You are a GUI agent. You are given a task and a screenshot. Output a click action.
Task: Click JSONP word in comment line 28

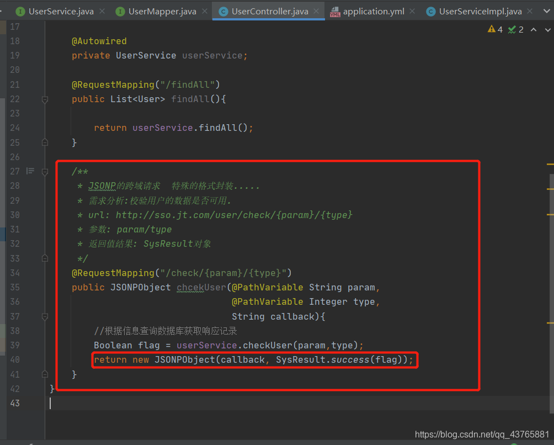tap(102, 186)
